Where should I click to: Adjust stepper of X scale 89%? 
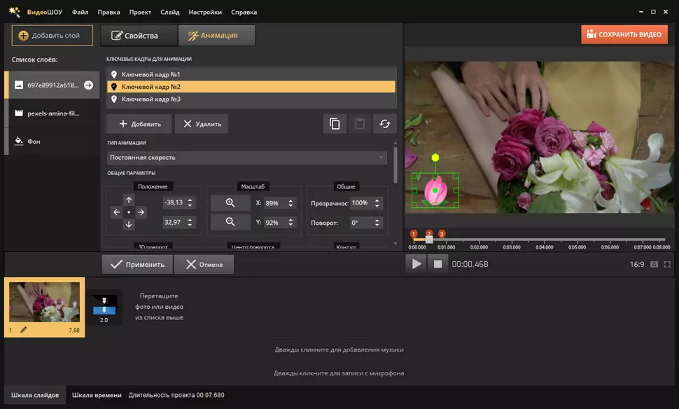coord(290,203)
